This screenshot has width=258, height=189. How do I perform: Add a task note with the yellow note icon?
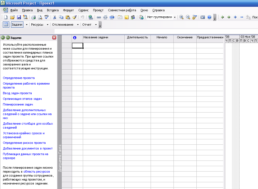point(127,17)
